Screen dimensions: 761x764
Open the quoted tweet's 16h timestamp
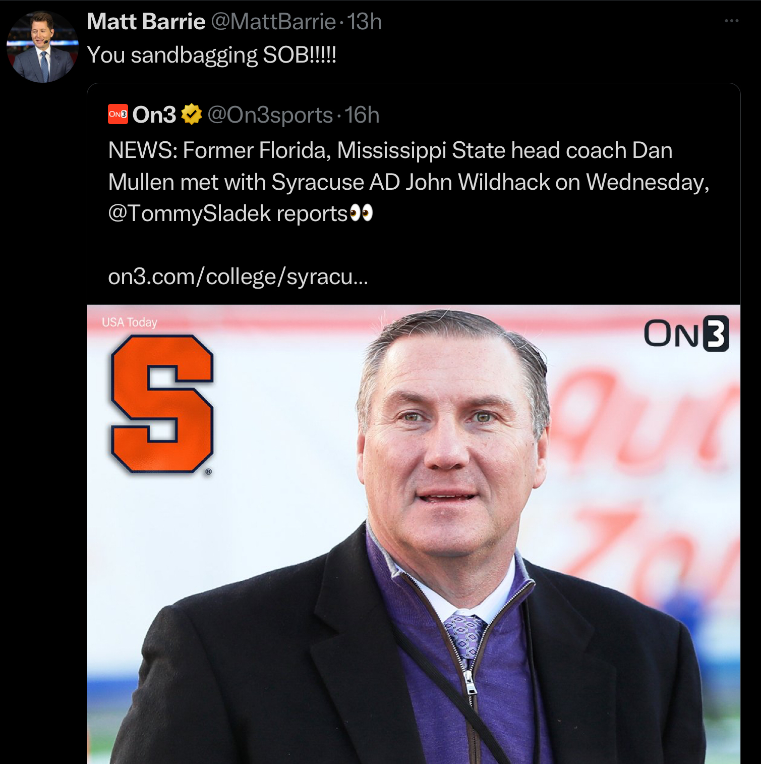click(362, 115)
